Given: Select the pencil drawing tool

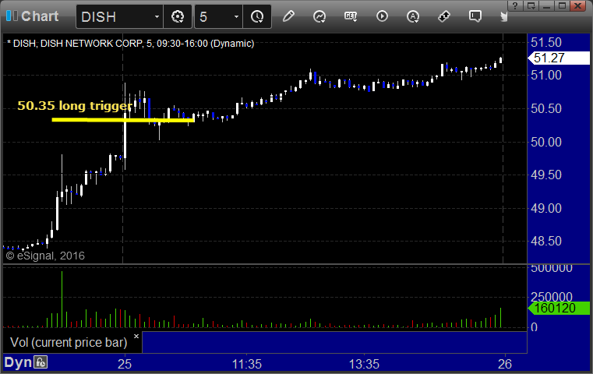Looking at the screenshot, I should [288, 16].
